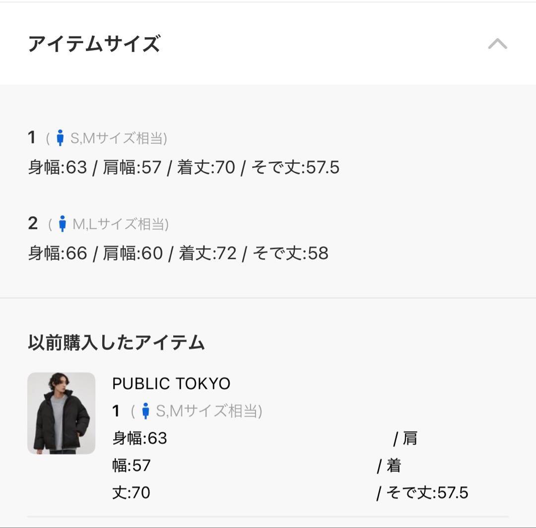Click the blue person icon next to size 2
536x528 pixels.
pos(62,224)
